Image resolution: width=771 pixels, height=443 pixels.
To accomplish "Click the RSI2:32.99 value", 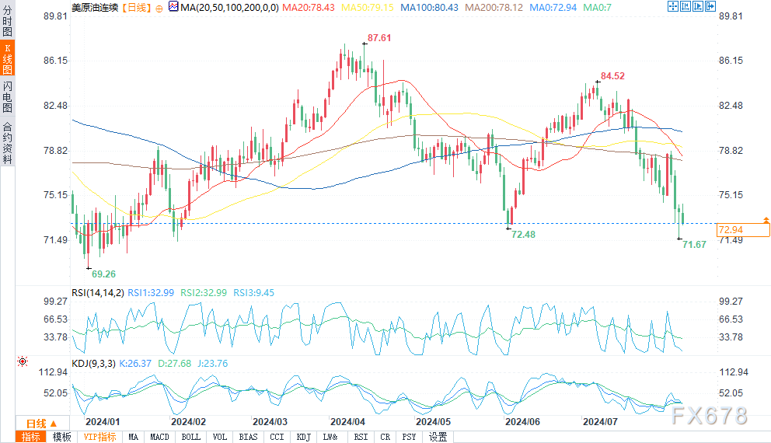I will click(204, 292).
